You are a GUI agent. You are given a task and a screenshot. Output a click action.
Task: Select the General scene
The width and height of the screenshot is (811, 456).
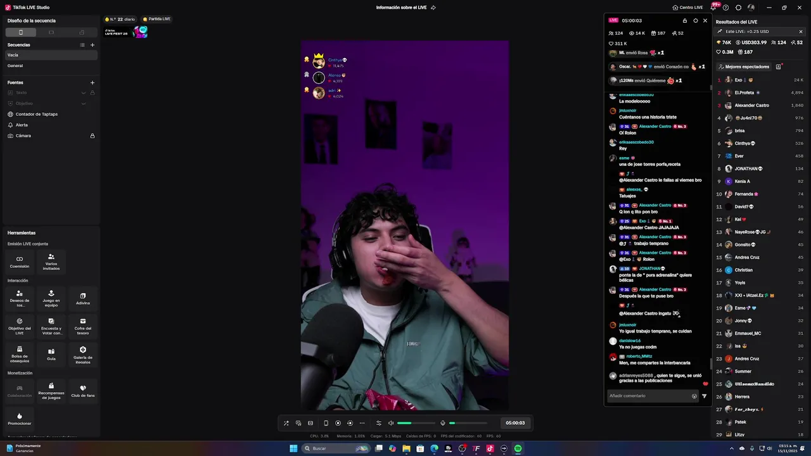[51, 66]
